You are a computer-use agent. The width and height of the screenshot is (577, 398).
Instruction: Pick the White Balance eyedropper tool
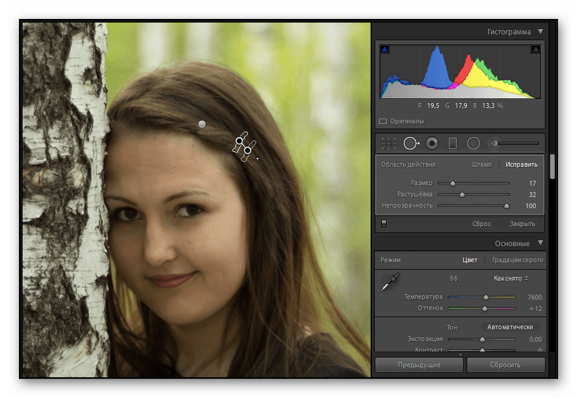pos(390,282)
